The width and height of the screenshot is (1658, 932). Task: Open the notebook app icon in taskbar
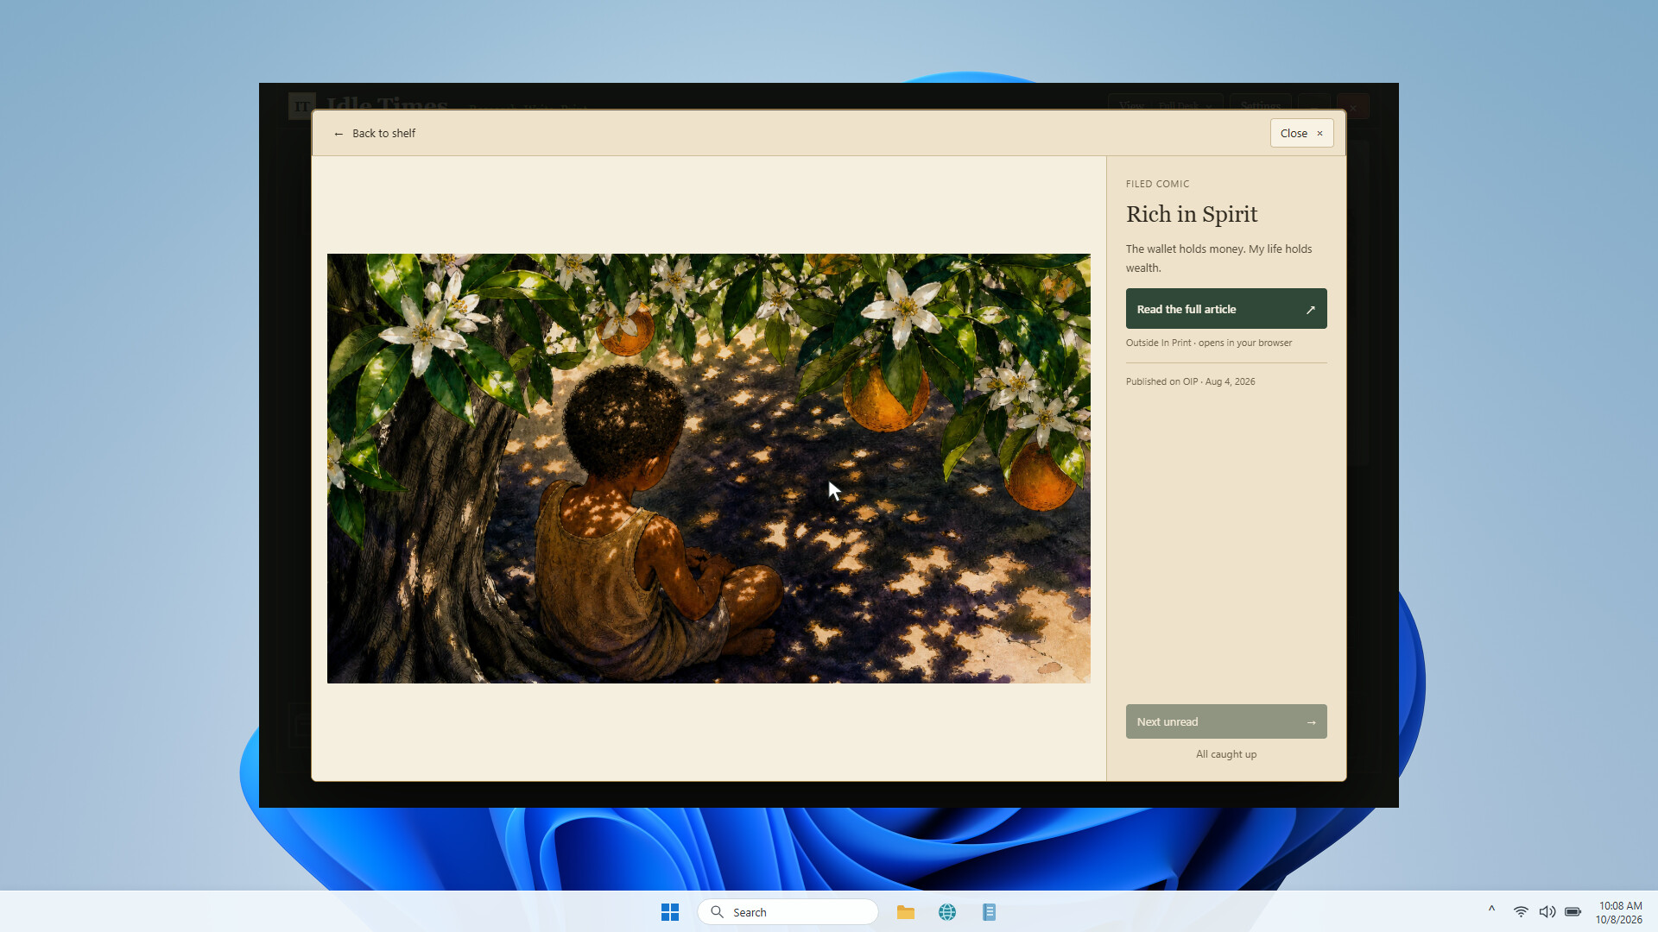point(990,912)
